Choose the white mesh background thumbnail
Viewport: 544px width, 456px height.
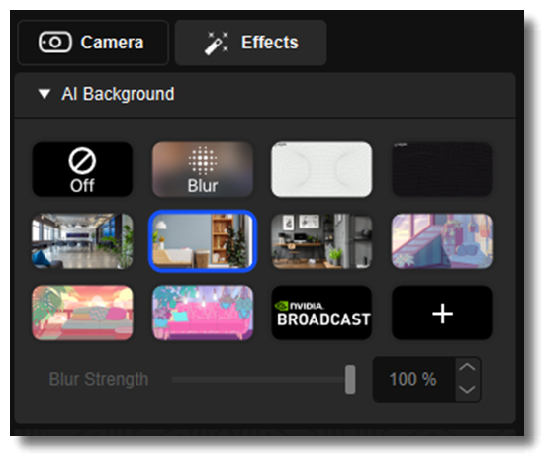pos(321,169)
